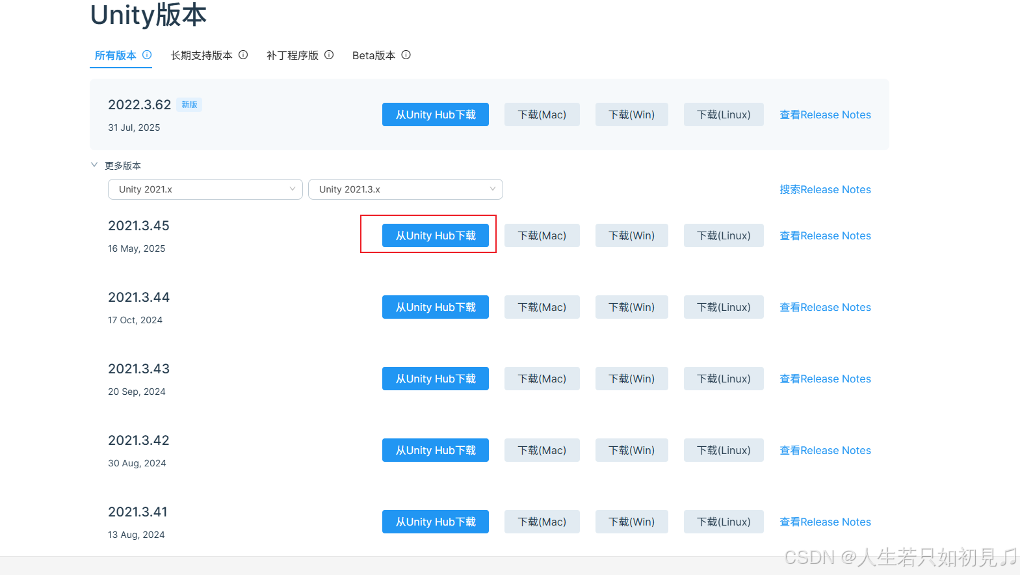Switch to 所有版本 tab
The image size is (1020, 575).
point(116,55)
